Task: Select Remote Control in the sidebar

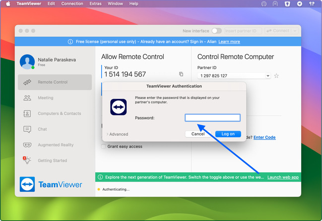Action: coord(55,82)
